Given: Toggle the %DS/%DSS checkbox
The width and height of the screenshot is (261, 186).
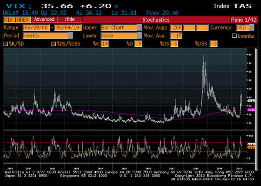Looking at the screenshot, I should click(x=53, y=44).
